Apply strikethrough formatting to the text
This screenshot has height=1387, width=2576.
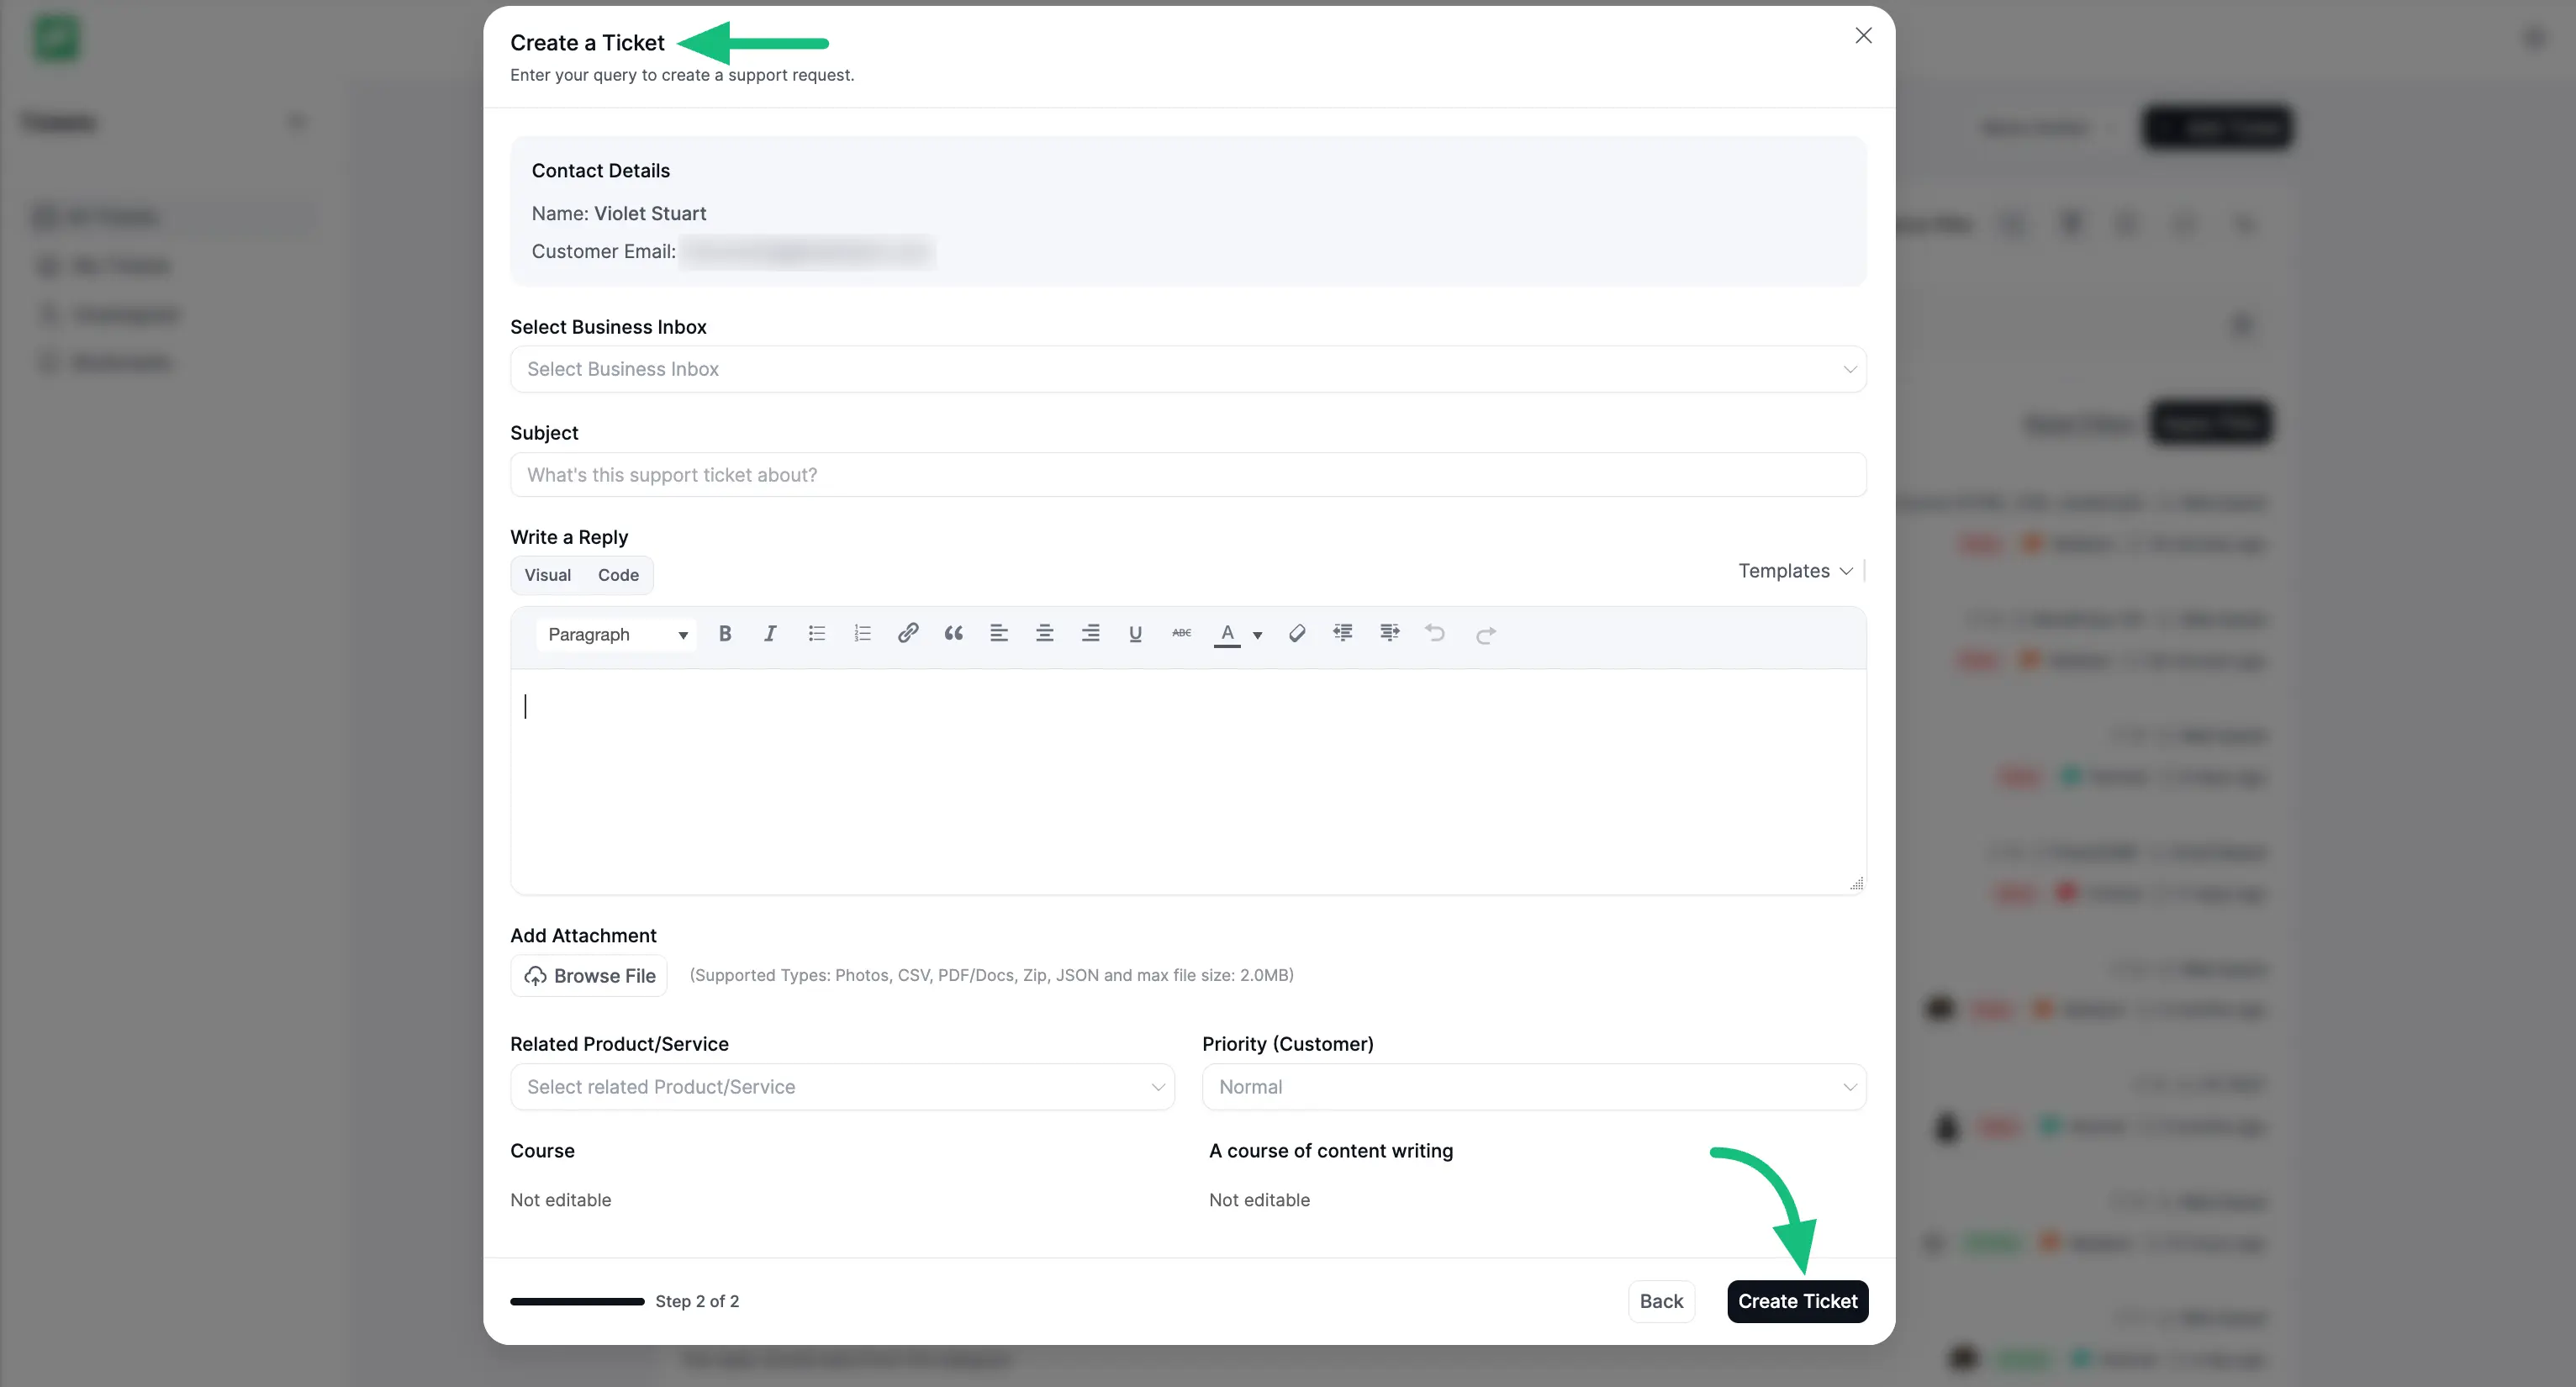pos(1181,633)
